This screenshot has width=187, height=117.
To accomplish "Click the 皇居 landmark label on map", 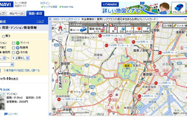I will (127, 66).
